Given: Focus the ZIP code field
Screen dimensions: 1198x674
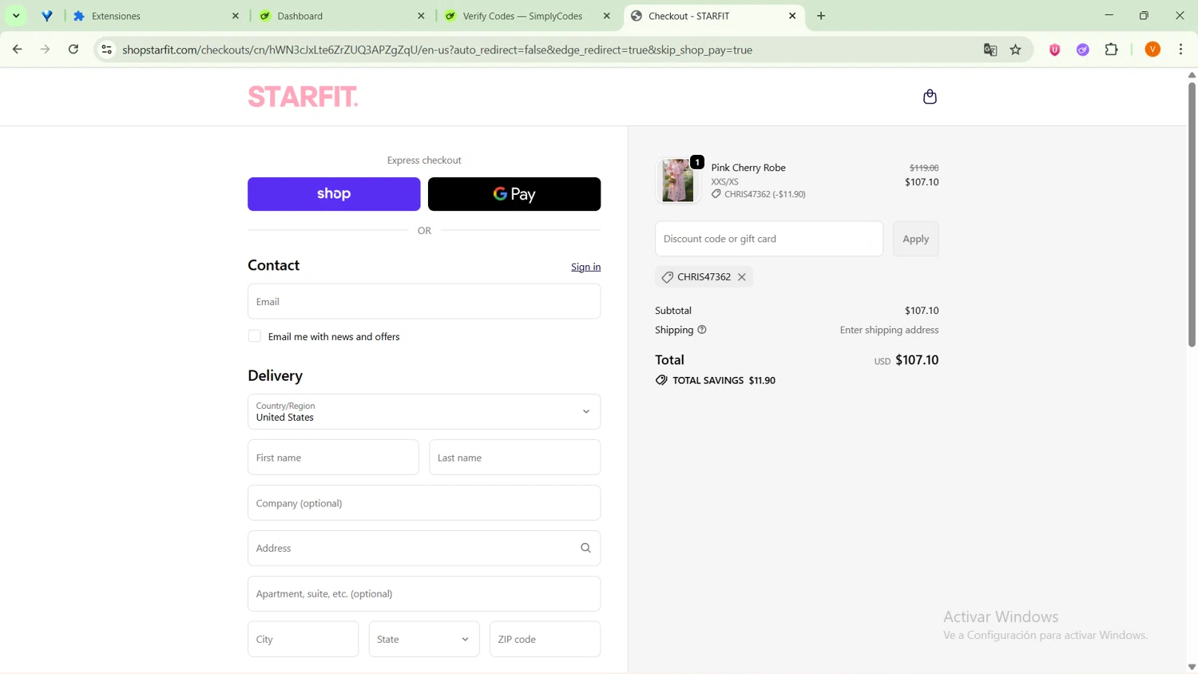Looking at the screenshot, I should tap(545, 639).
